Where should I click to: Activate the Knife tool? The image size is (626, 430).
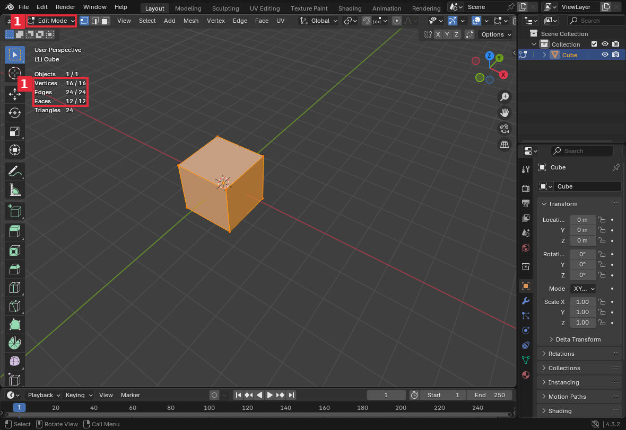click(x=15, y=306)
